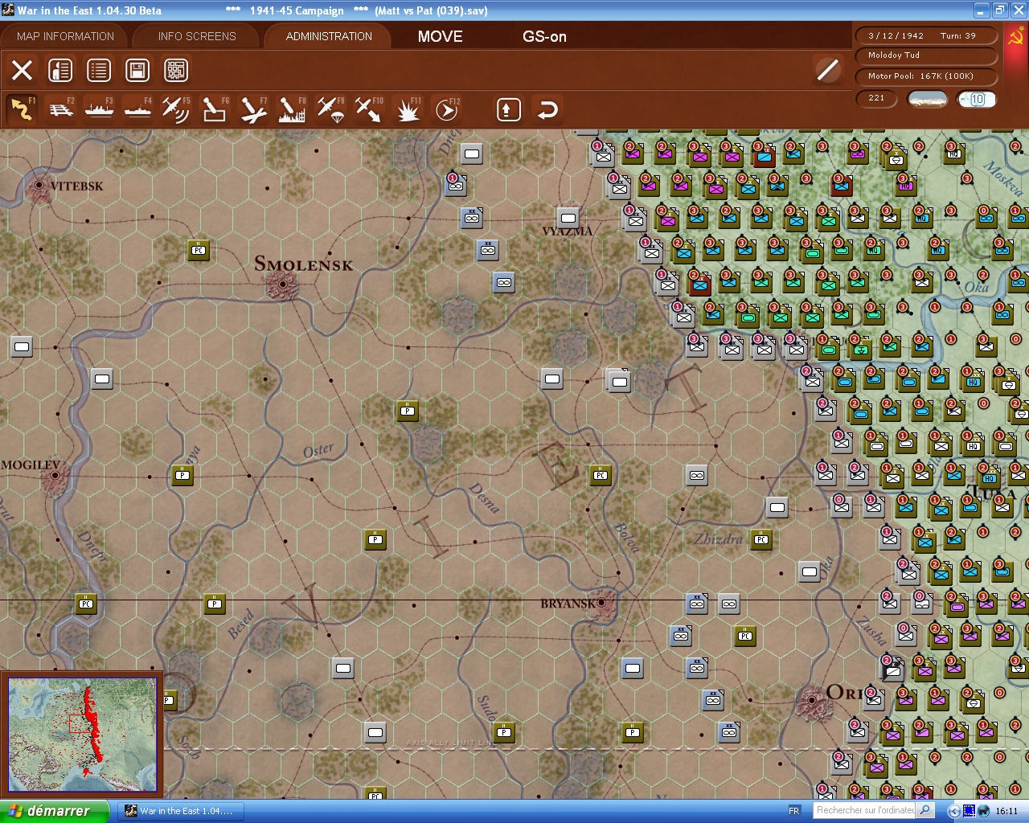1029x823 pixels.
Task: Click the Mogilev city marker on the map
Action: [55, 476]
